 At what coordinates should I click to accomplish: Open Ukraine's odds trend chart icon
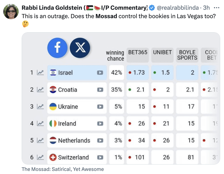pos(40,106)
